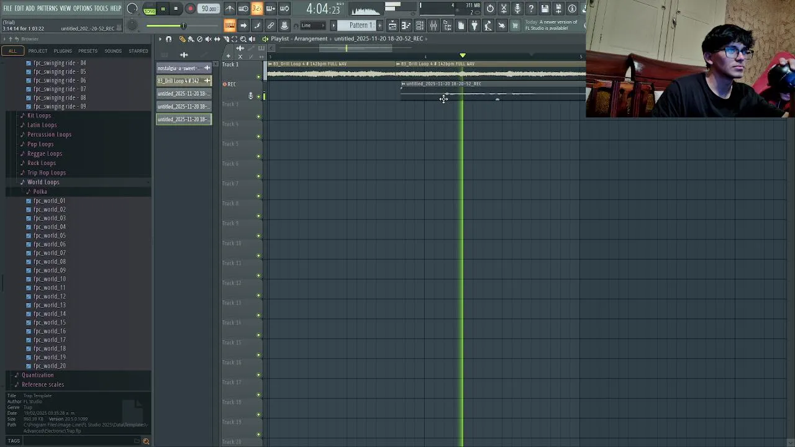Select the 83_Drill Loop 4 clip in picker

click(x=184, y=81)
